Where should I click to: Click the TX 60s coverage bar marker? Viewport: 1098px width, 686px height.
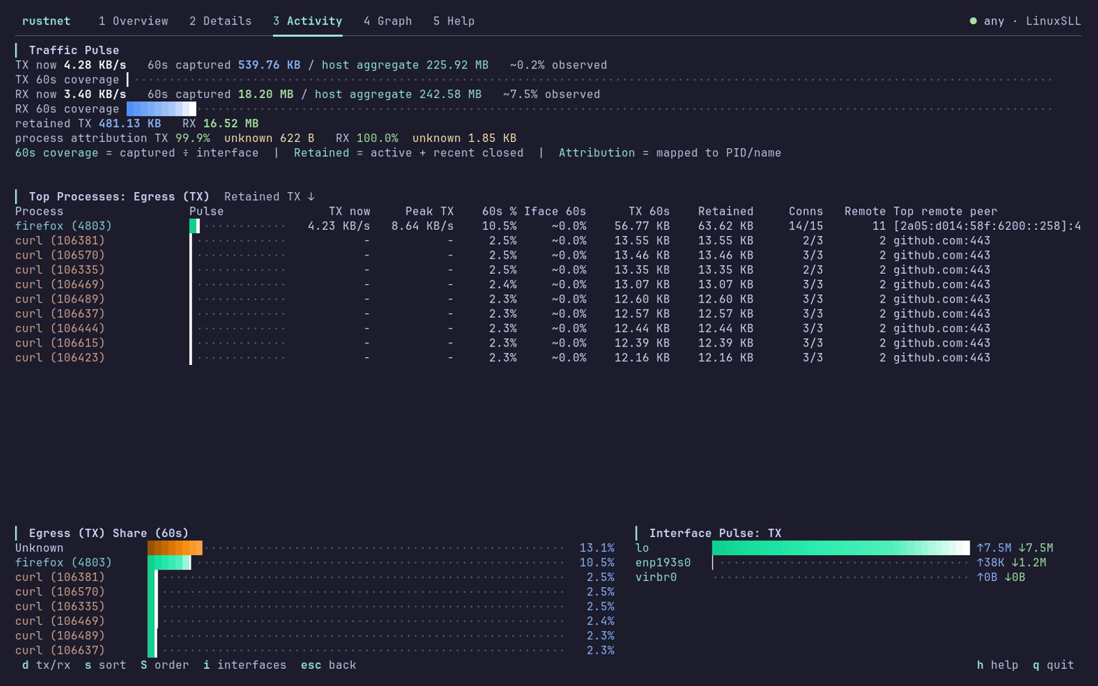pyautogui.click(x=128, y=80)
